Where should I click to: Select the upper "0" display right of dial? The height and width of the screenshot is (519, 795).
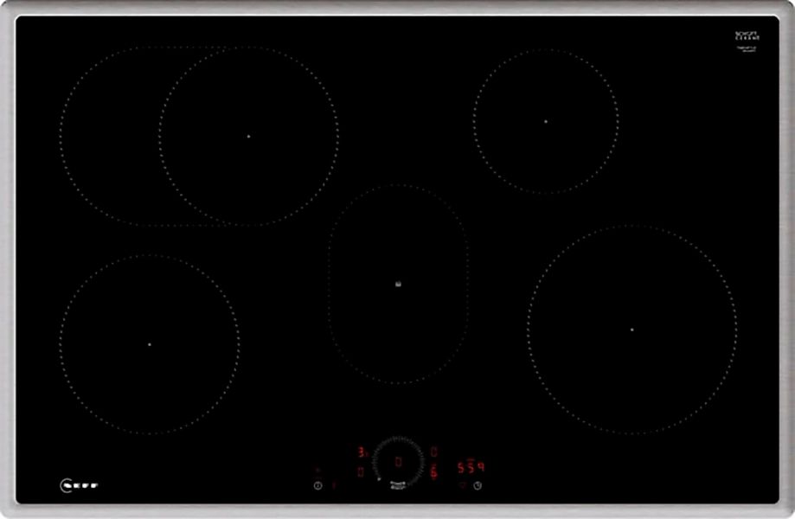click(x=433, y=452)
